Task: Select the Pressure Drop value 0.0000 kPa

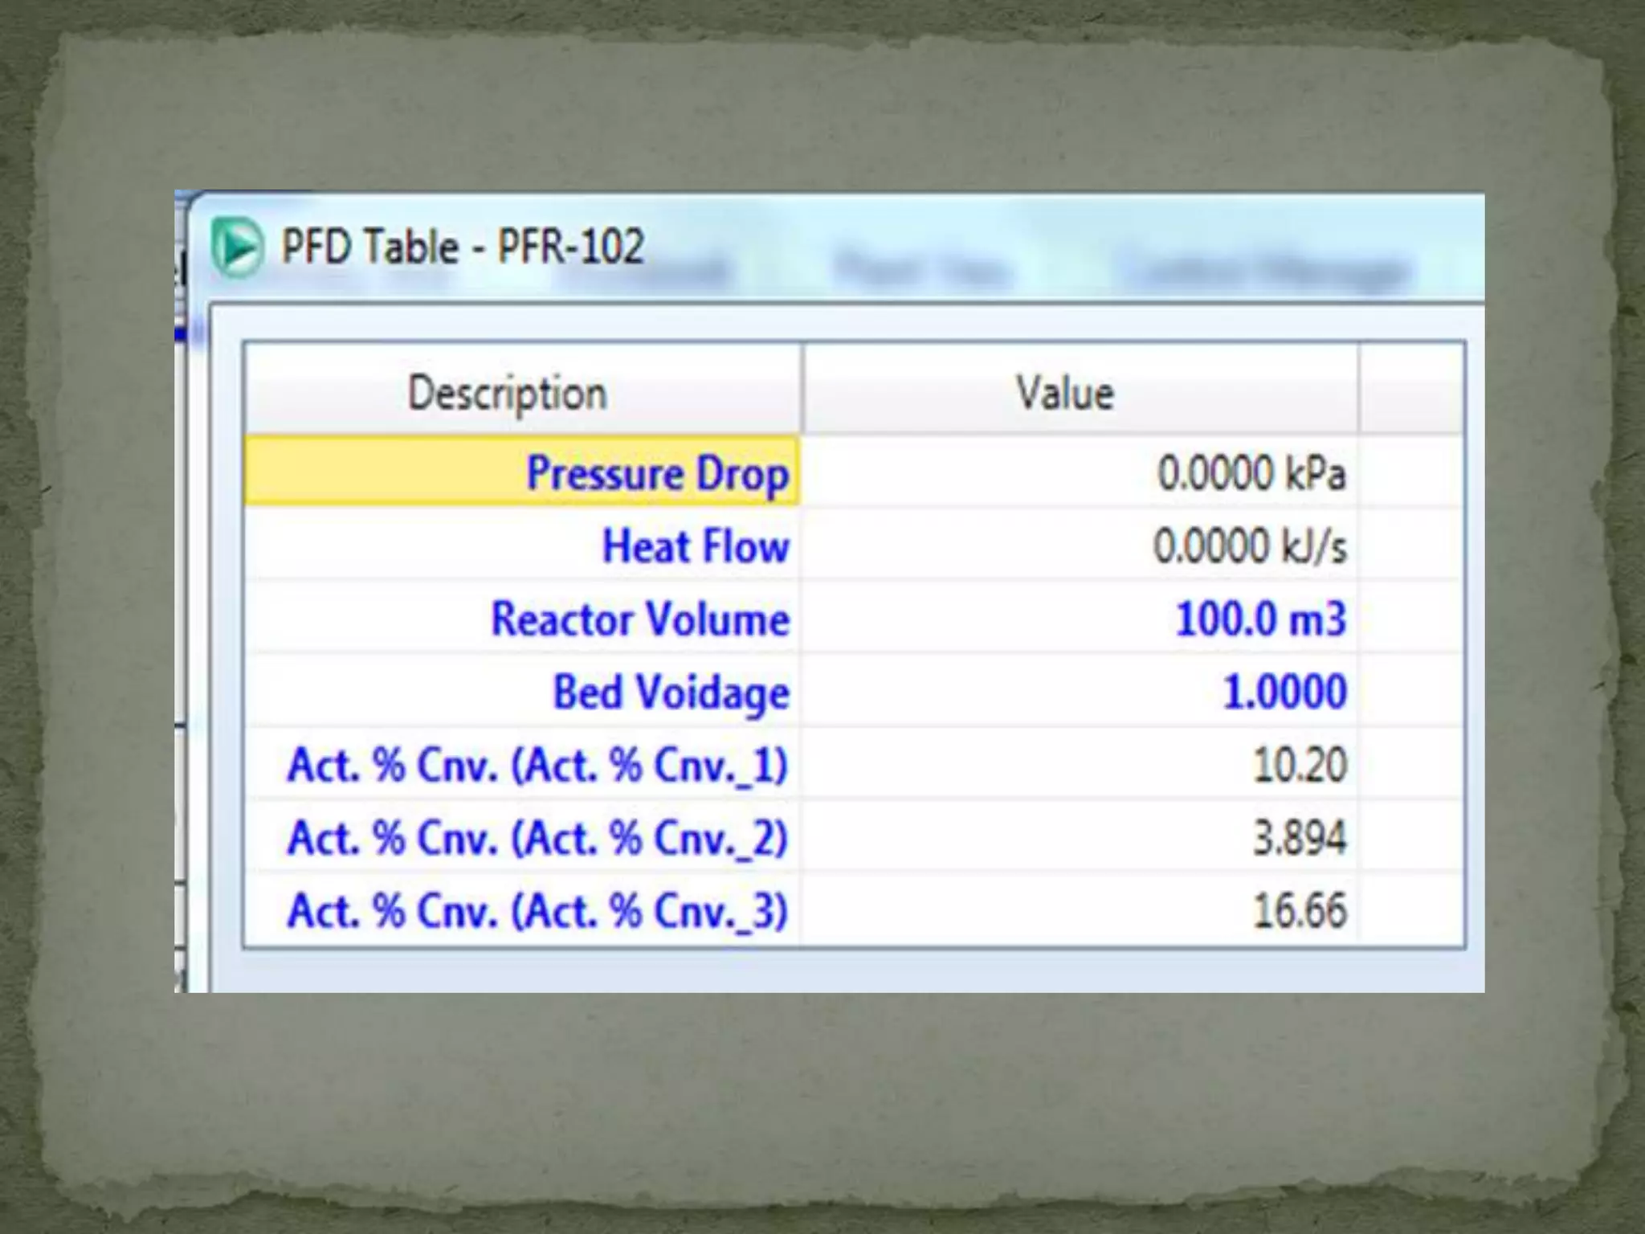Action: (1250, 472)
